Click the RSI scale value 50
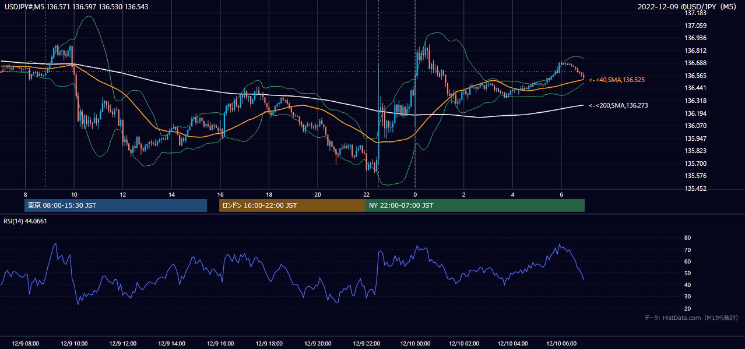The width and height of the screenshot is (745, 349). pos(688,273)
